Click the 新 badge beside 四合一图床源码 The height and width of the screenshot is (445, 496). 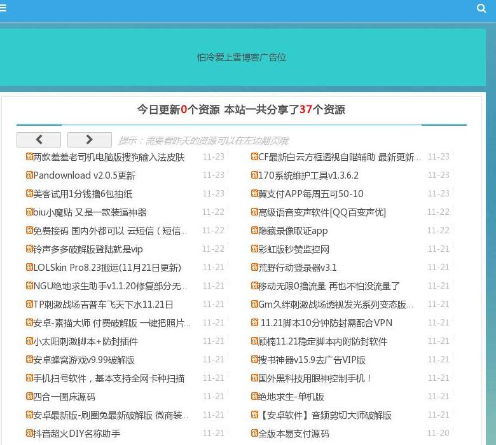[x=29, y=395]
